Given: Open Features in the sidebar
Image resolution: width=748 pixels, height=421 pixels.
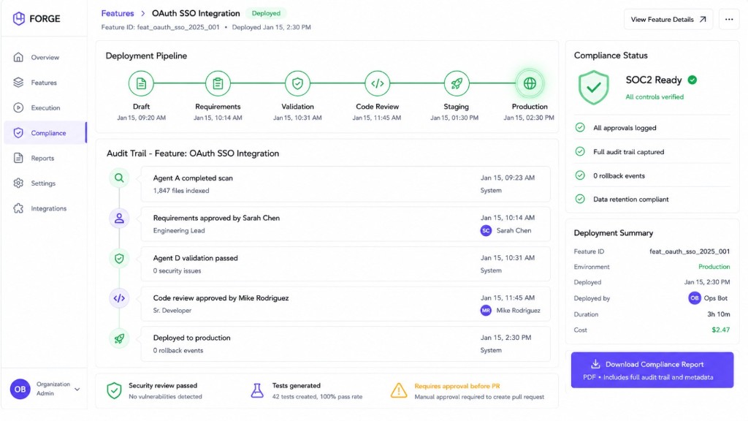Looking at the screenshot, I should pos(45,83).
